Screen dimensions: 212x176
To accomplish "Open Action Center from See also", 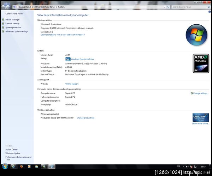I will click(12, 150).
